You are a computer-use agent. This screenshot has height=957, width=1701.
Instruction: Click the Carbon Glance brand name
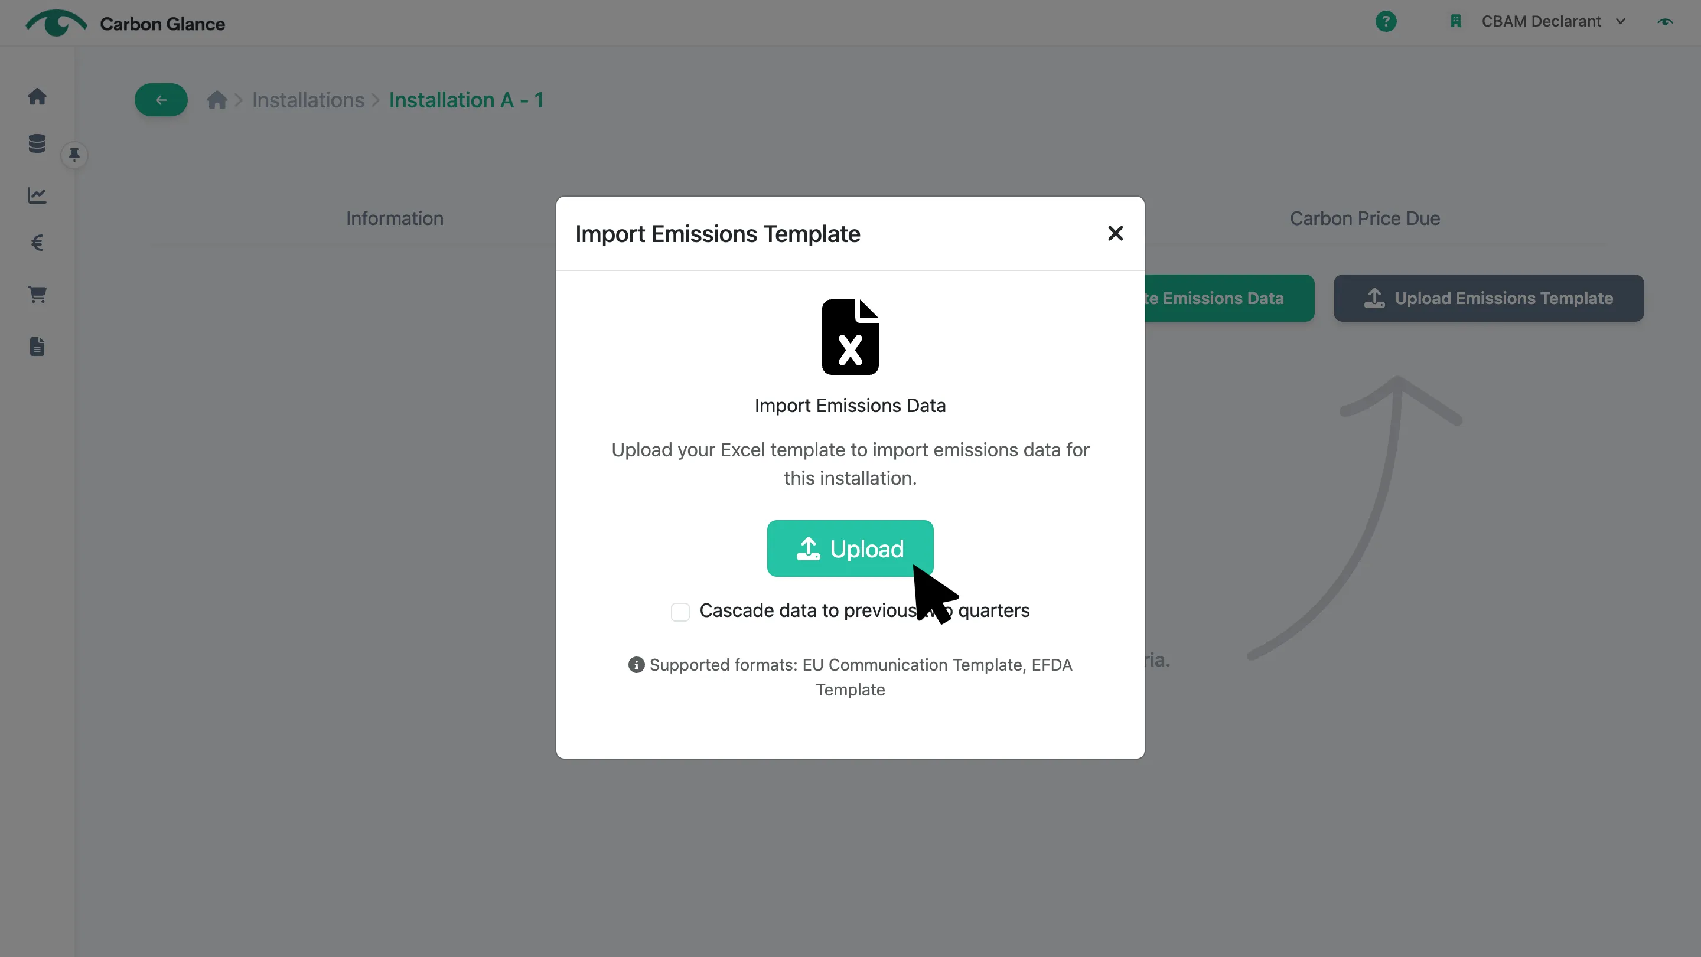click(x=162, y=23)
